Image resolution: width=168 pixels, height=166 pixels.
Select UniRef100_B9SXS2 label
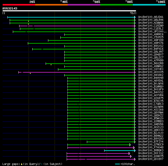[x=151, y=46]
